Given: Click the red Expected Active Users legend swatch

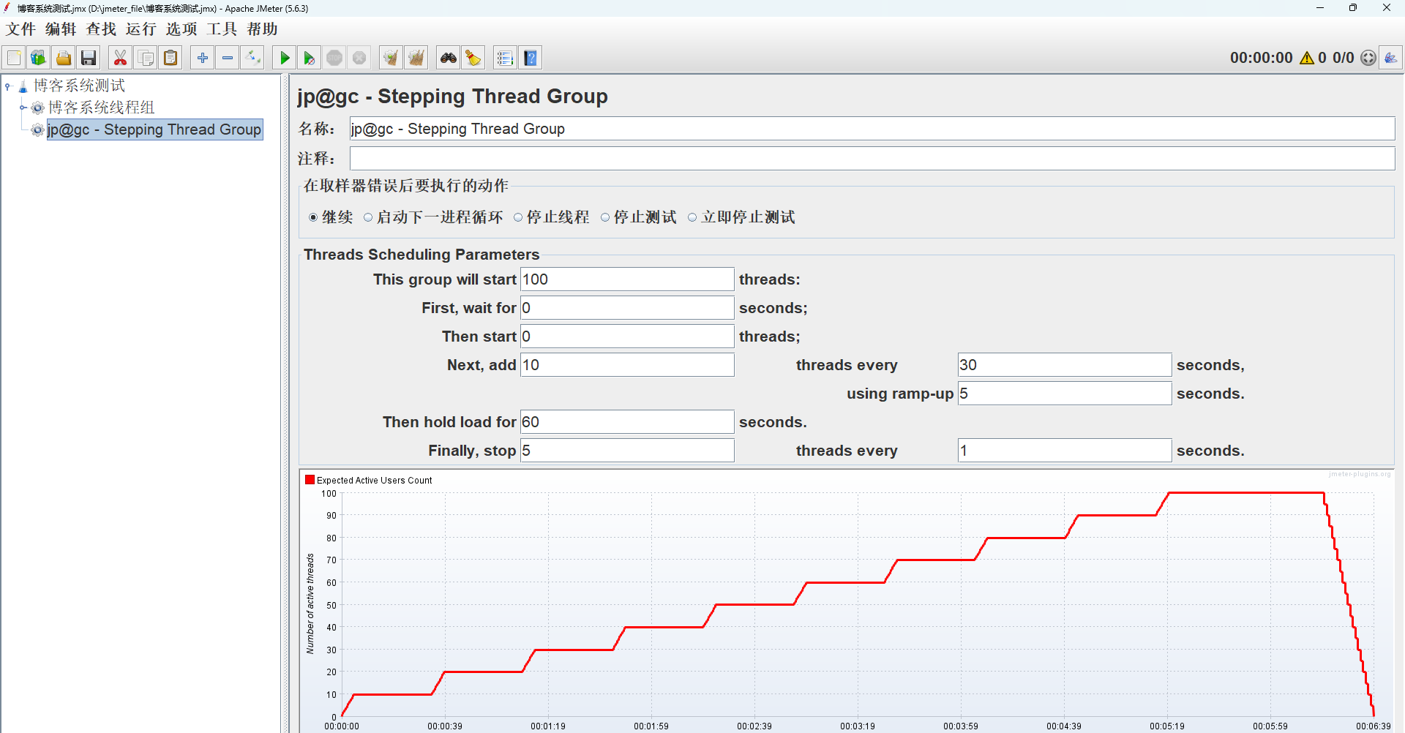Looking at the screenshot, I should (x=310, y=480).
